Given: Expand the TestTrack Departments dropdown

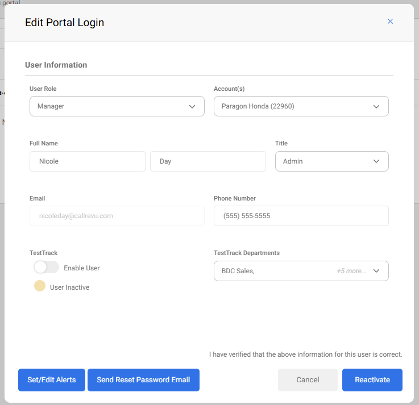Looking at the screenshot, I should point(301,271).
